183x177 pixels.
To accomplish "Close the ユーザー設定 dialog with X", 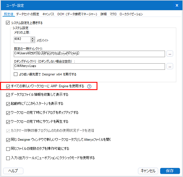I will point(177,5).
